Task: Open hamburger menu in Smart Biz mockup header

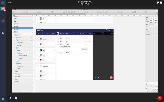Action: pos(112,30)
